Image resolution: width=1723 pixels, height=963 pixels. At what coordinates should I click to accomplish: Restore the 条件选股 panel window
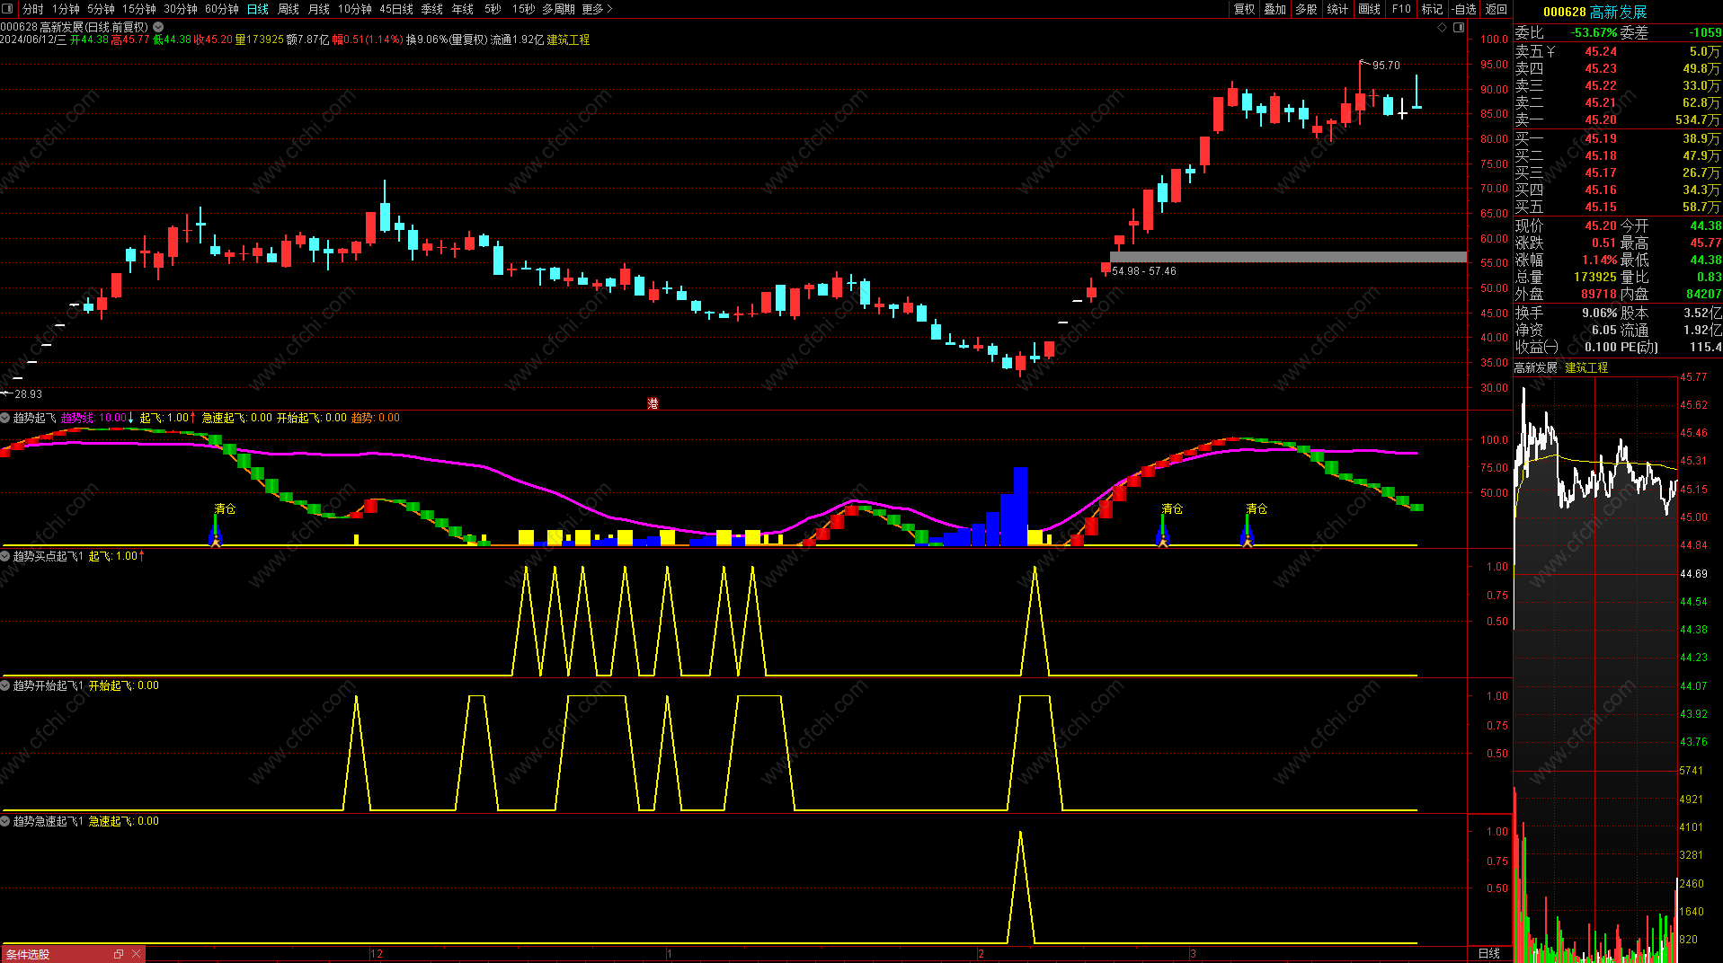119,954
